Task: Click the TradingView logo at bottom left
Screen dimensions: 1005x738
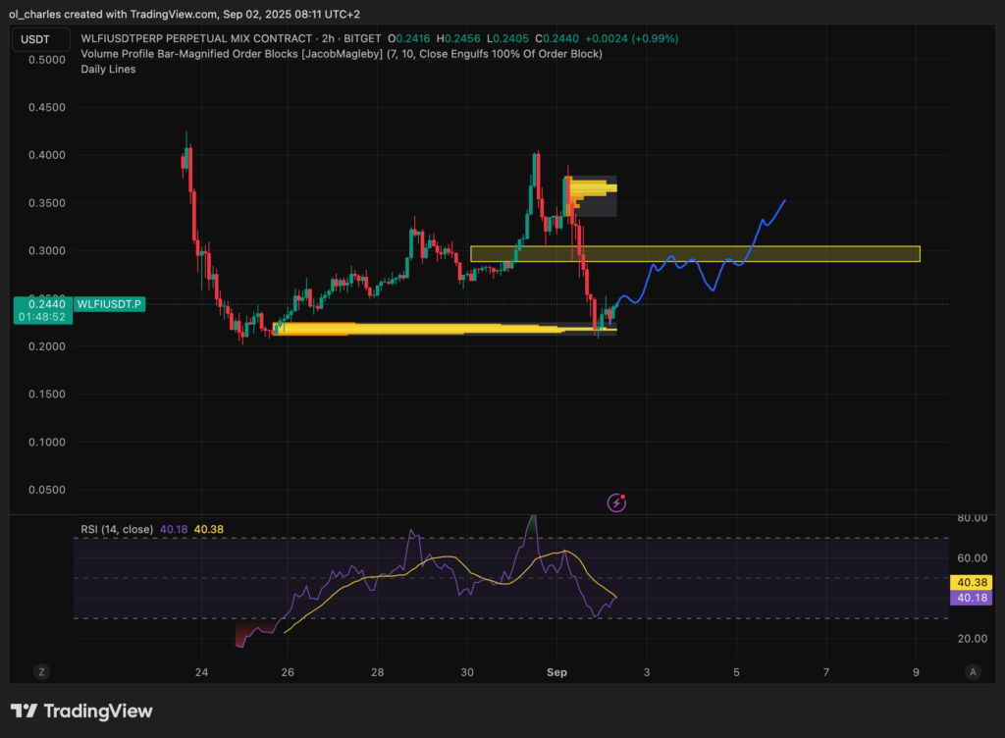Action: [x=82, y=711]
